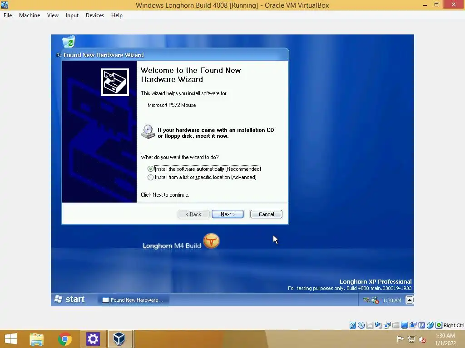The height and width of the screenshot is (348, 465).
Task: Click the host clock showing 1/1/2022
Action: pos(445,339)
